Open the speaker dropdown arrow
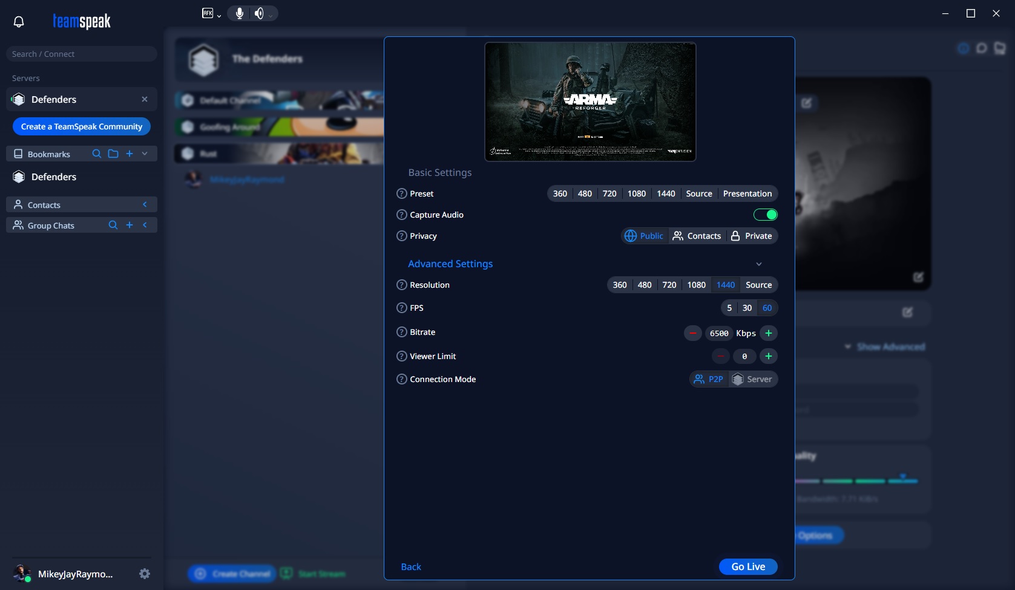The width and height of the screenshot is (1015, 590). (271, 15)
